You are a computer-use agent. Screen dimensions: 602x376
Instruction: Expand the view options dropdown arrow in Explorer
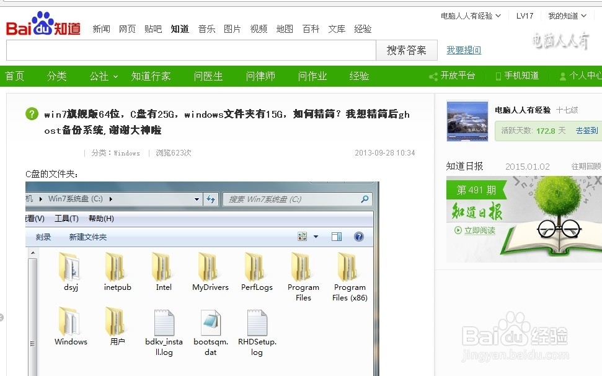pos(316,236)
